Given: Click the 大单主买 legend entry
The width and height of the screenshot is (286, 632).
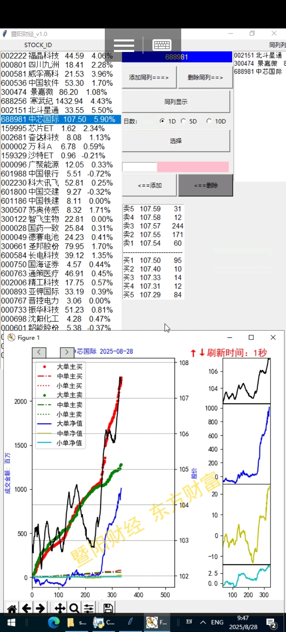Looking at the screenshot, I should (60, 367).
